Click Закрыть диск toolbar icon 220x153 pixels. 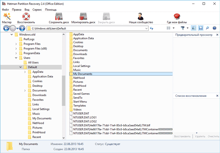106,18
